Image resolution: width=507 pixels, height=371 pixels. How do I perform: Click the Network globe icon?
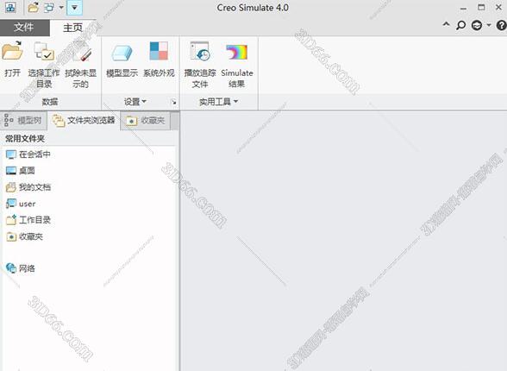(11, 268)
